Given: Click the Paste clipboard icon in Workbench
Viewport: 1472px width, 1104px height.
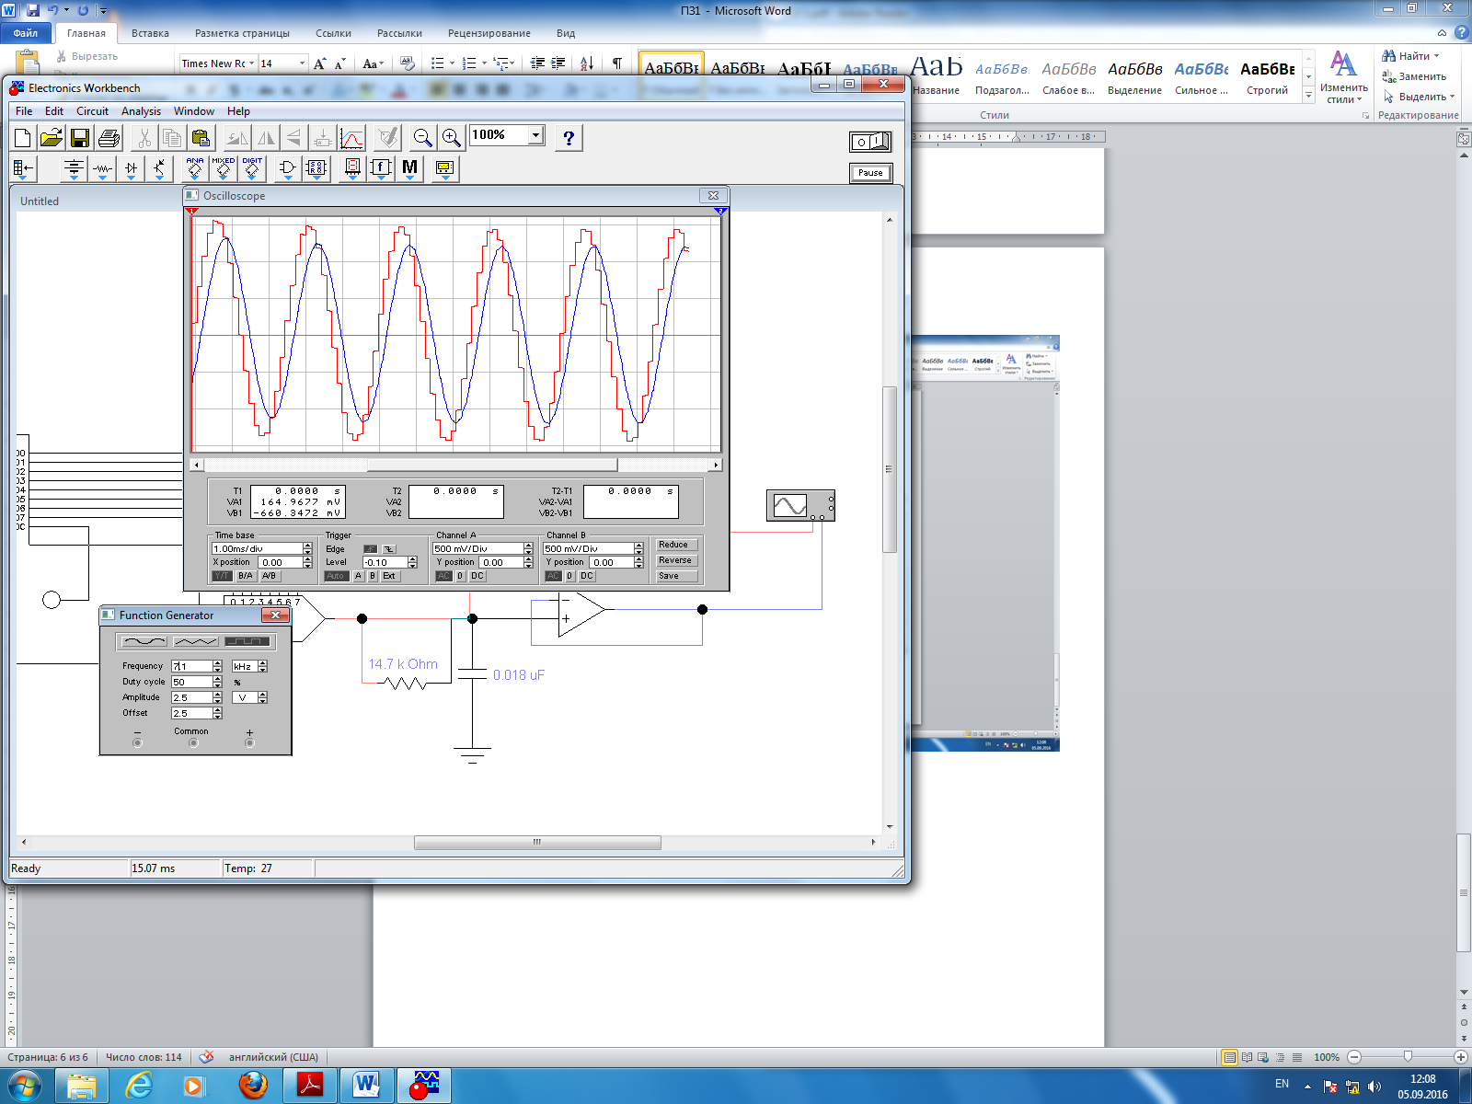Looking at the screenshot, I should 201,138.
